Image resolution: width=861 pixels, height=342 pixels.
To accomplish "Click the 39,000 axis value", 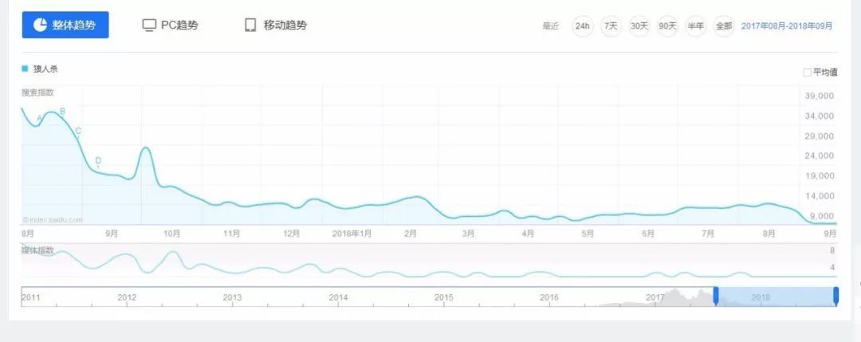I will pos(819,96).
